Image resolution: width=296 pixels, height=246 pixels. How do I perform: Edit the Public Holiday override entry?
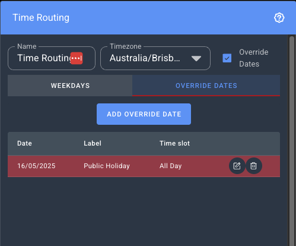(237, 166)
